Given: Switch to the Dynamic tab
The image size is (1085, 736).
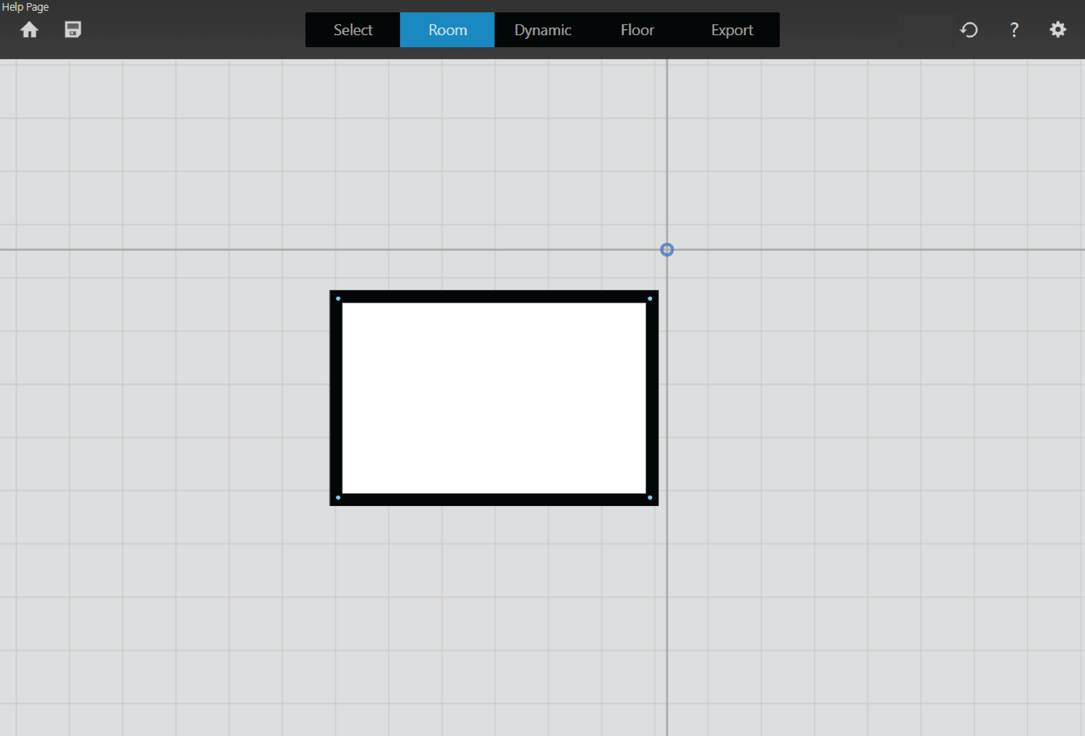Looking at the screenshot, I should point(542,30).
